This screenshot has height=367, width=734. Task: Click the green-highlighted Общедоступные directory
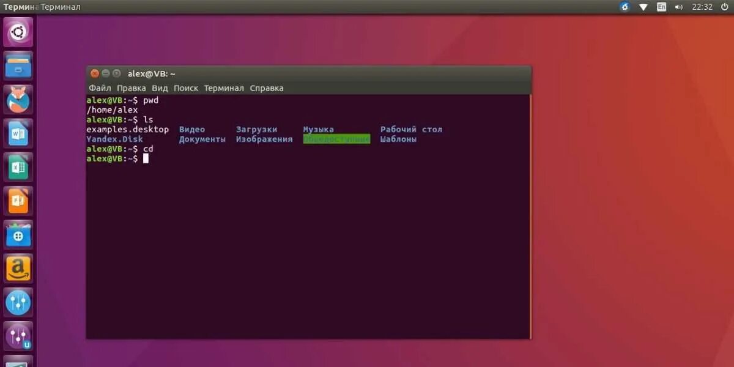coord(336,139)
